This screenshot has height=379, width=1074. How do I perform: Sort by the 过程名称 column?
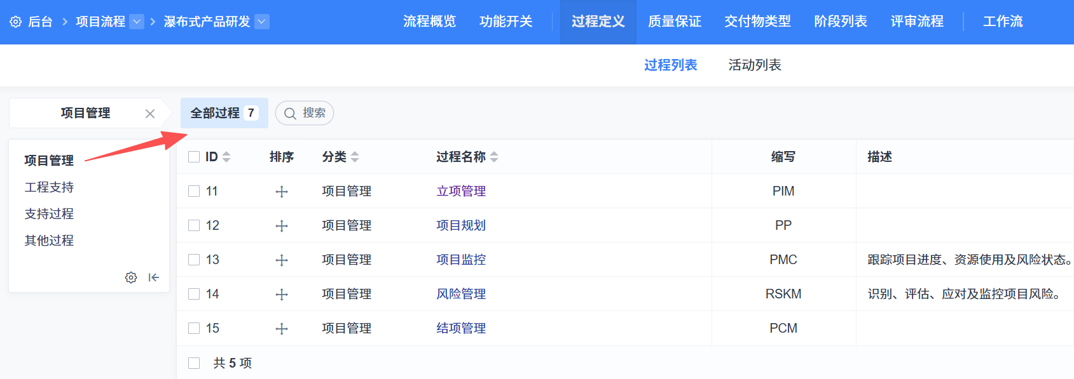494,157
